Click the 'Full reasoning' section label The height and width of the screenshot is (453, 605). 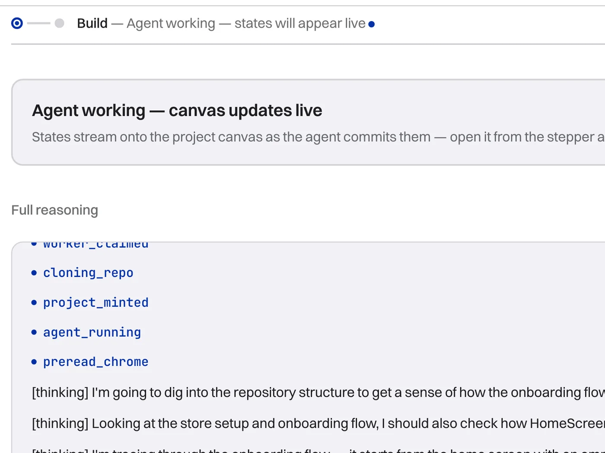click(55, 210)
